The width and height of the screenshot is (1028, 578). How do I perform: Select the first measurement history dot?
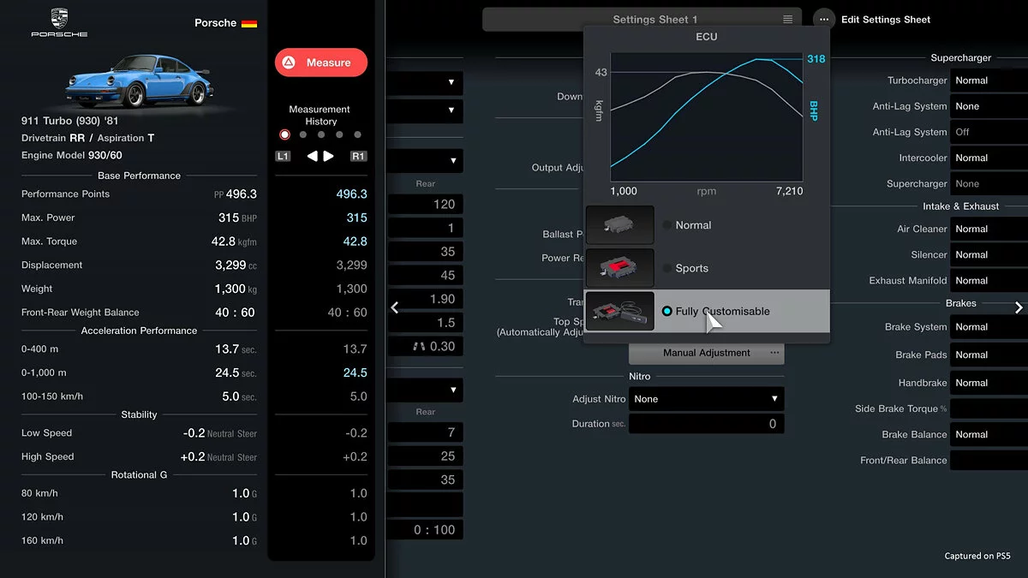pyautogui.click(x=284, y=134)
